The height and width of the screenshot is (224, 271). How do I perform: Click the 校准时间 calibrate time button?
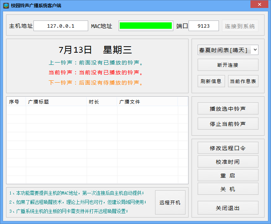(x=228, y=162)
